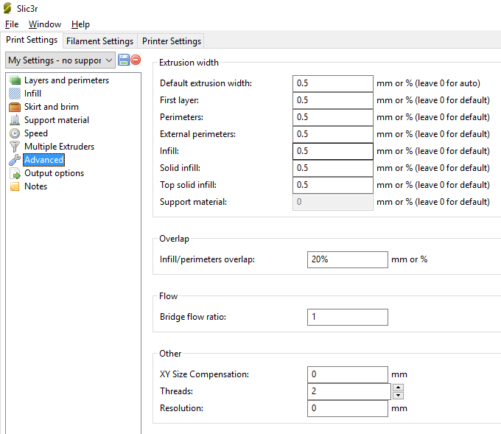
Task: Open Support material settings
Action: tap(57, 120)
